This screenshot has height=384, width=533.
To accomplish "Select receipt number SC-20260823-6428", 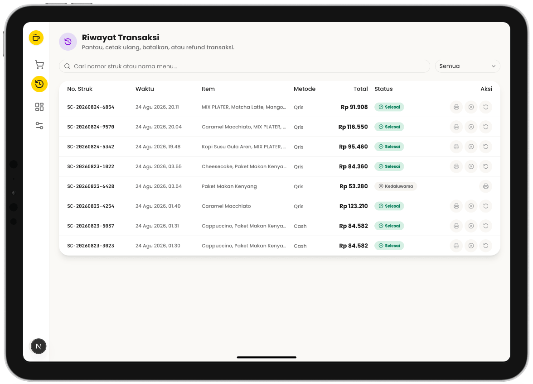I will click(91, 186).
